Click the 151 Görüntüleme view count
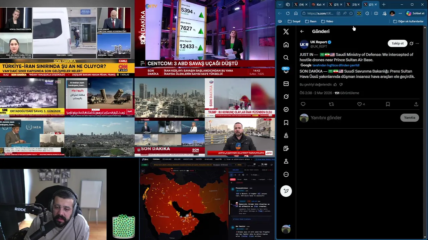This screenshot has height=240, width=428. 347,93
